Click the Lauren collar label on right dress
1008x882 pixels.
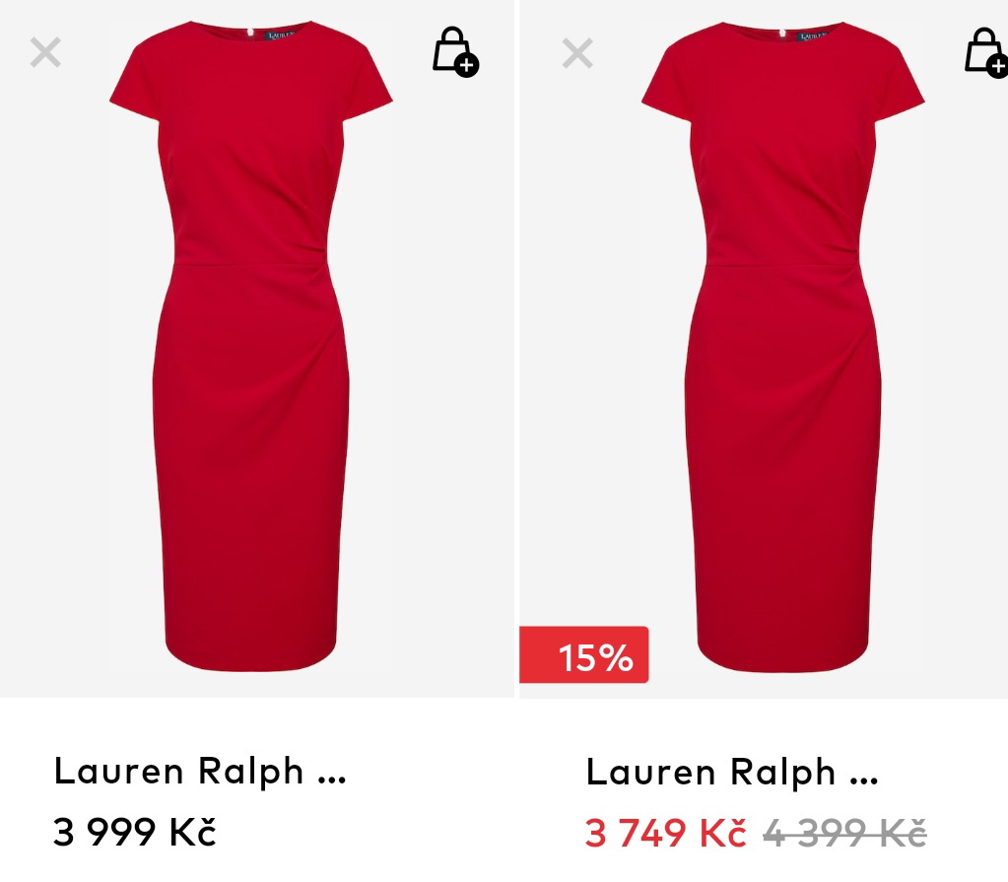813,35
